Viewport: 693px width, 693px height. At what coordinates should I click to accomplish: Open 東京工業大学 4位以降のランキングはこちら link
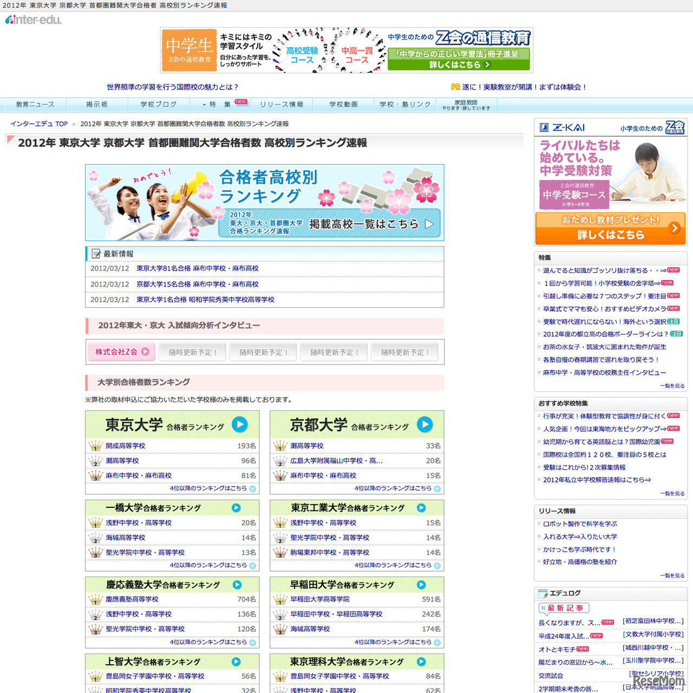pos(393,565)
